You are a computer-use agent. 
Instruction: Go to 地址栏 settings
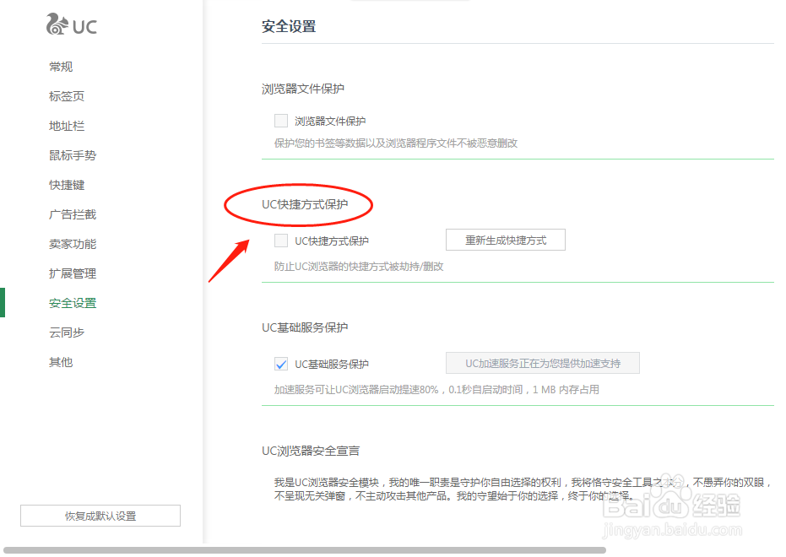coord(67,126)
